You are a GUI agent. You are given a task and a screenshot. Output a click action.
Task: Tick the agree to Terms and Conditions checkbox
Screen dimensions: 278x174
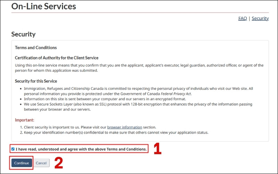(x=13, y=149)
